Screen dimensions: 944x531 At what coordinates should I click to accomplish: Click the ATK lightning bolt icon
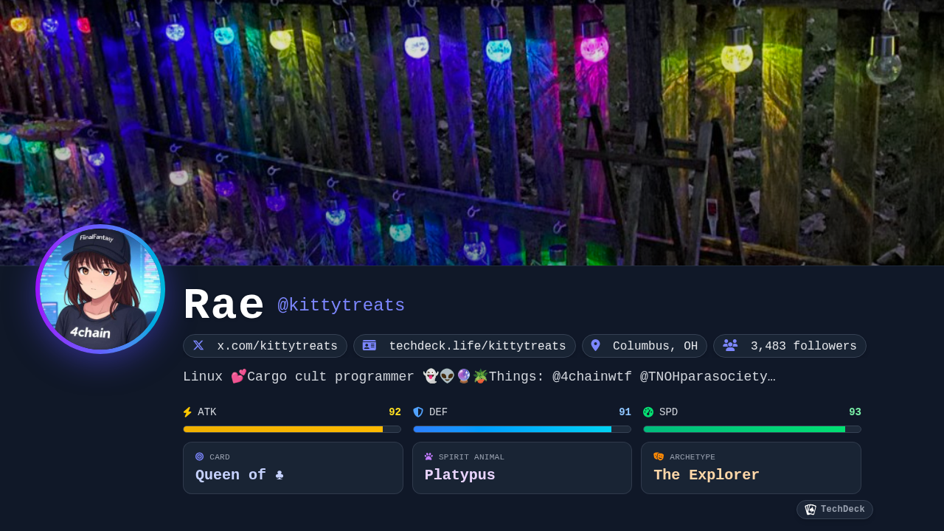(x=187, y=412)
